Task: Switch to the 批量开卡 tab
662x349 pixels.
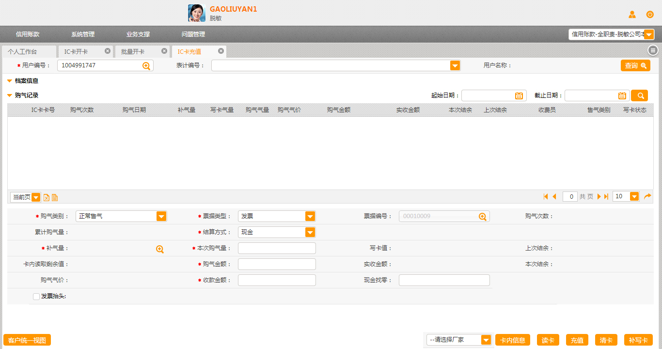Action: 133,51
